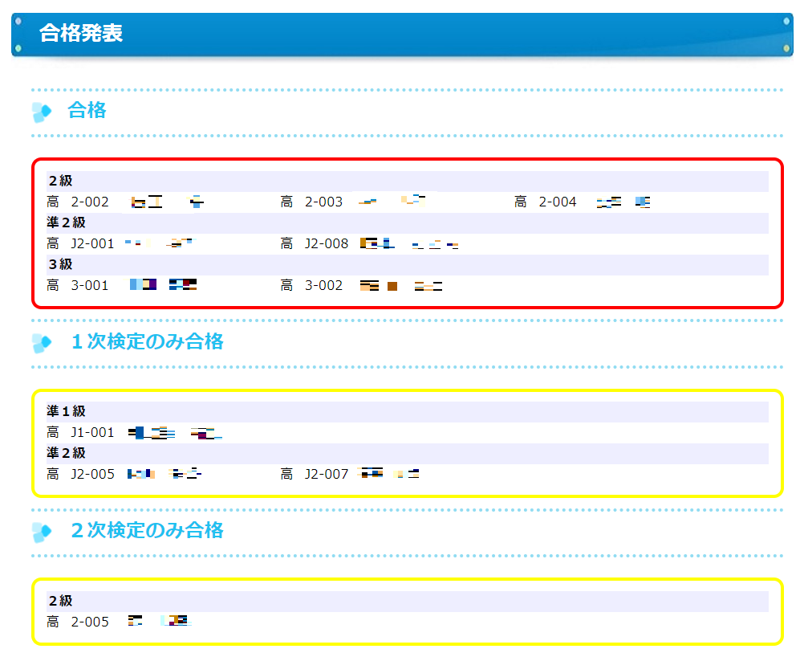Click the 3級 grade row header
This screenshot has width=804, height=653.
tap(60, 265)
